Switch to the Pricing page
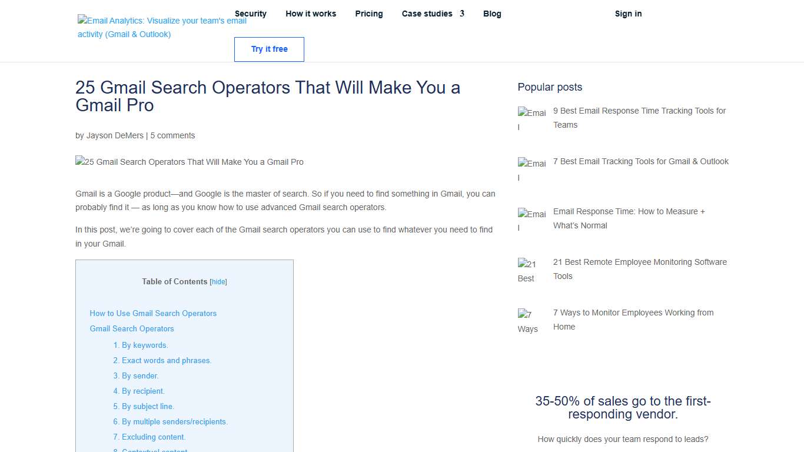 tap(368, 14)
